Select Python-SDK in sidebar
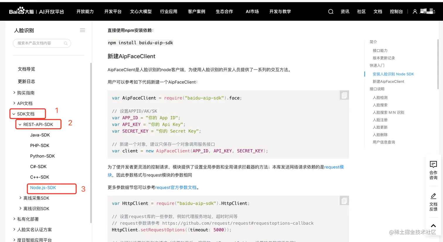 [42, 156]
